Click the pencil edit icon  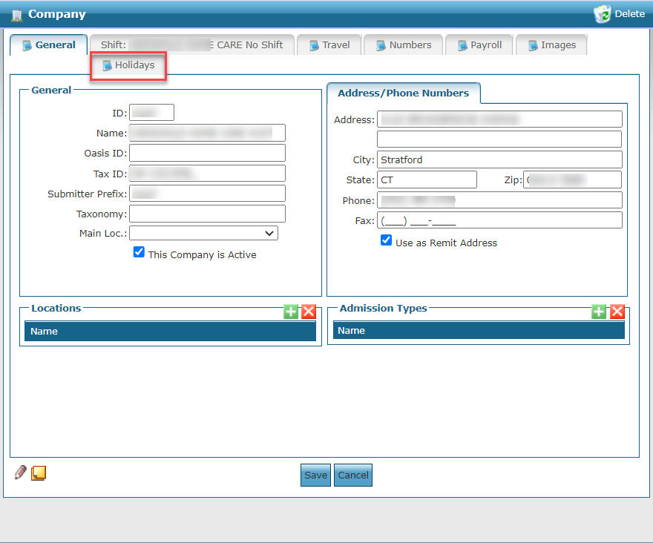[x=21, y=473]
